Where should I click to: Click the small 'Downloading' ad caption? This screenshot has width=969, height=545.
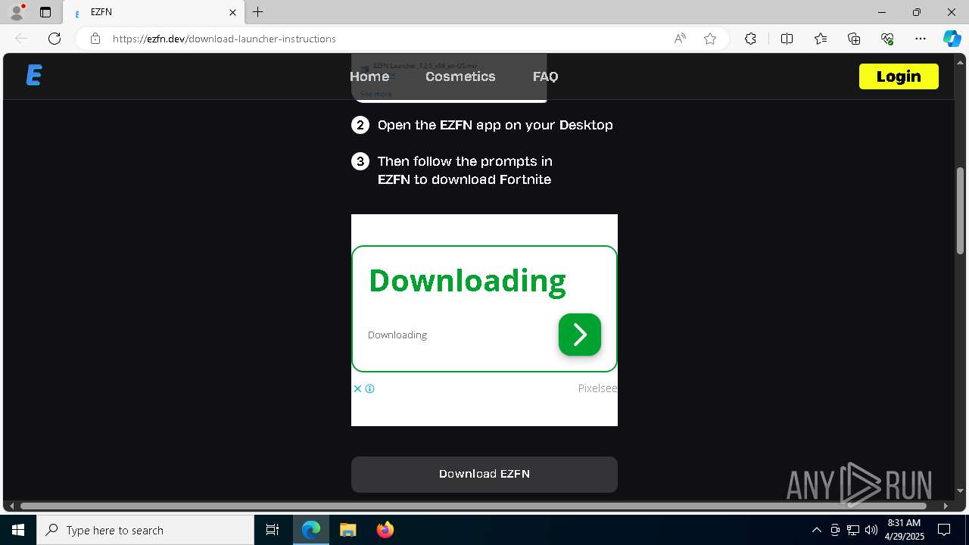(x=397, y=335)
